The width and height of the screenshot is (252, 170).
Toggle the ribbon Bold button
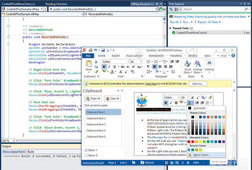click(104, 67)
